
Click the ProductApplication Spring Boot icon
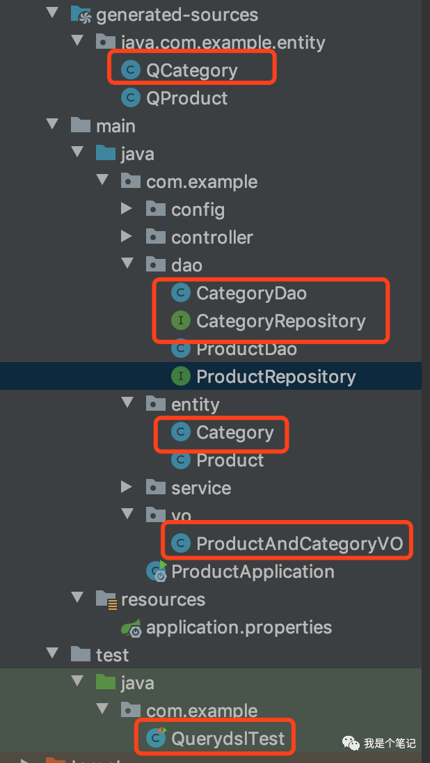tap(156, 571)
